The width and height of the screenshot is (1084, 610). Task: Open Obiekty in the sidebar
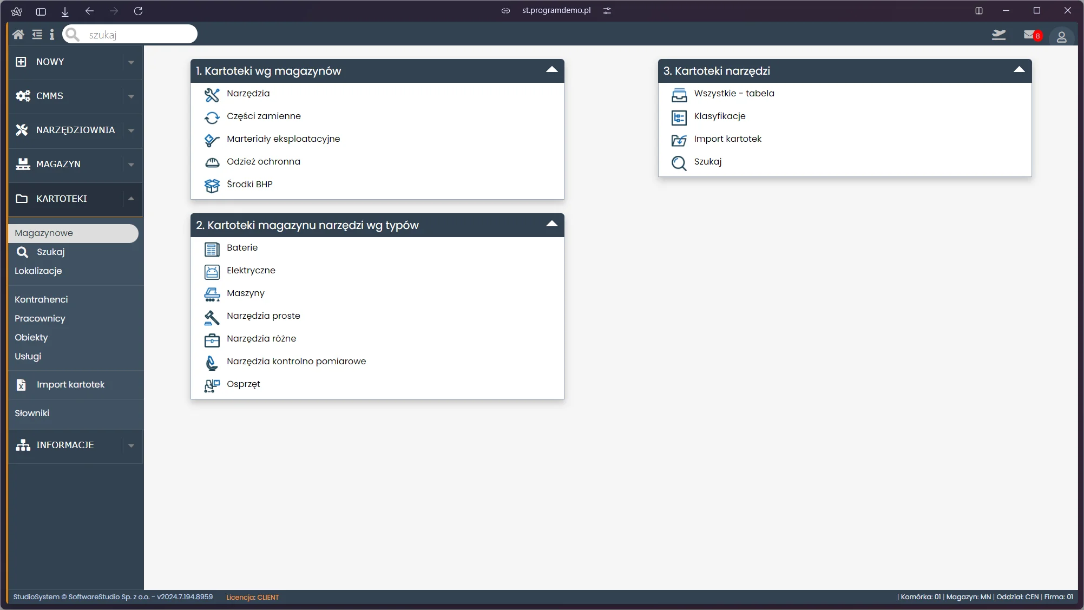pos(31,338)
